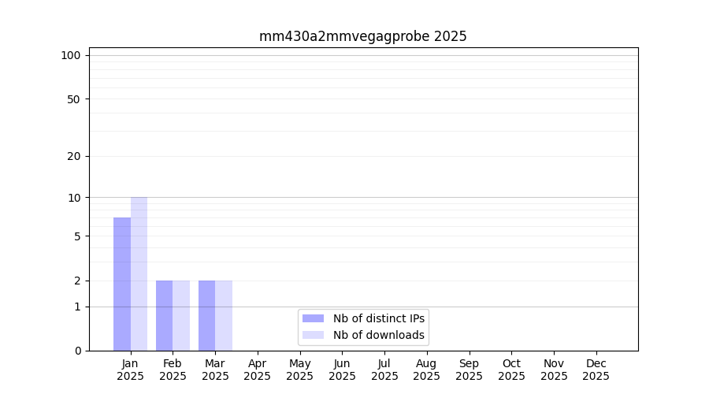Click the 10 tick label on y-axis
The height and width of the screenshot is (394, 709).
click(x=74, y=198)
